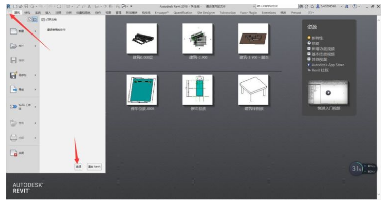Click the Options (选项) button

[78, 167]
